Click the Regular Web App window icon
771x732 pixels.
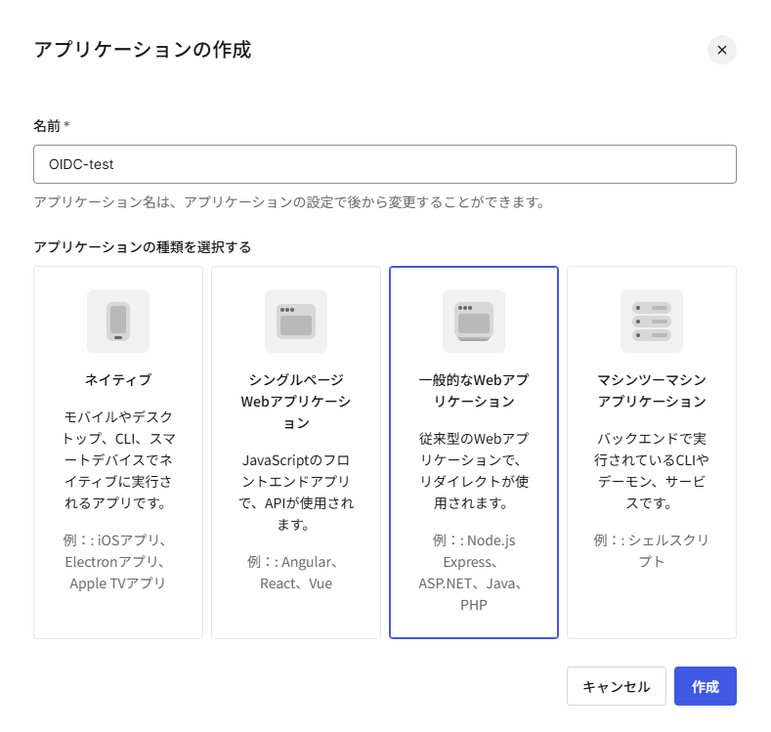474,321
